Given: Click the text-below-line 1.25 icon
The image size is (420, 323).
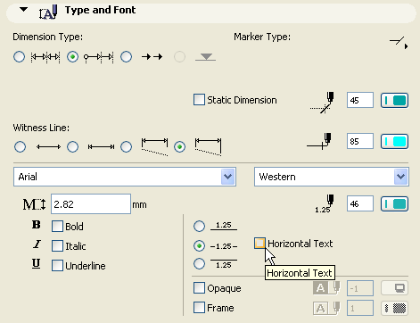Looking at the screenshot, I should (224, 264).
